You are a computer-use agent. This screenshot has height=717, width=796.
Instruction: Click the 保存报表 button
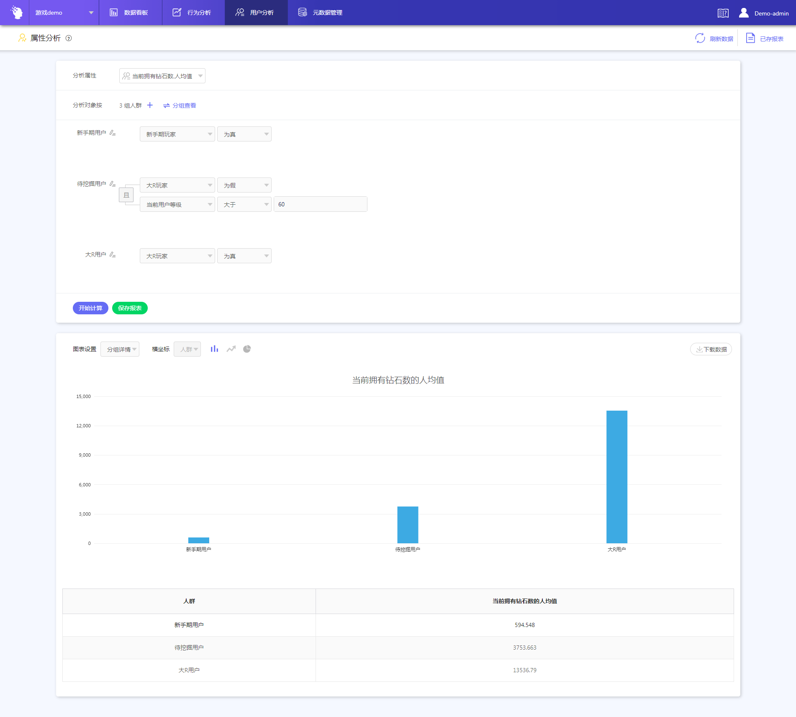point(130,308)
